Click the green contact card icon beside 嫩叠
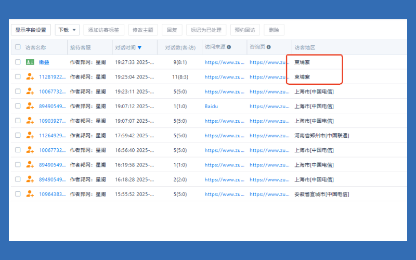The height and width of the screenshot is (260, 416). [x=30, y=62]
